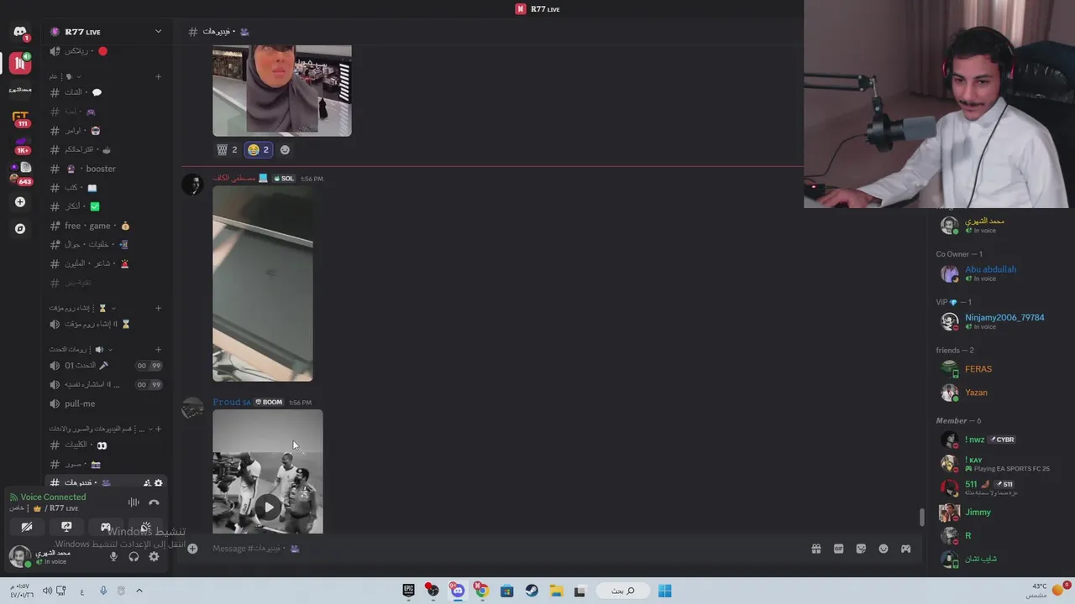Click Add a Server plus icon
1075x604 pixels.
coord(20,202)
